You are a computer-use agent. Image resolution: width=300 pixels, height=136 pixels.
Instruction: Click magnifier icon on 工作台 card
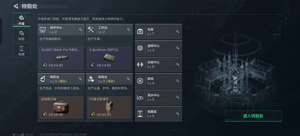click(x=128, y=29)
